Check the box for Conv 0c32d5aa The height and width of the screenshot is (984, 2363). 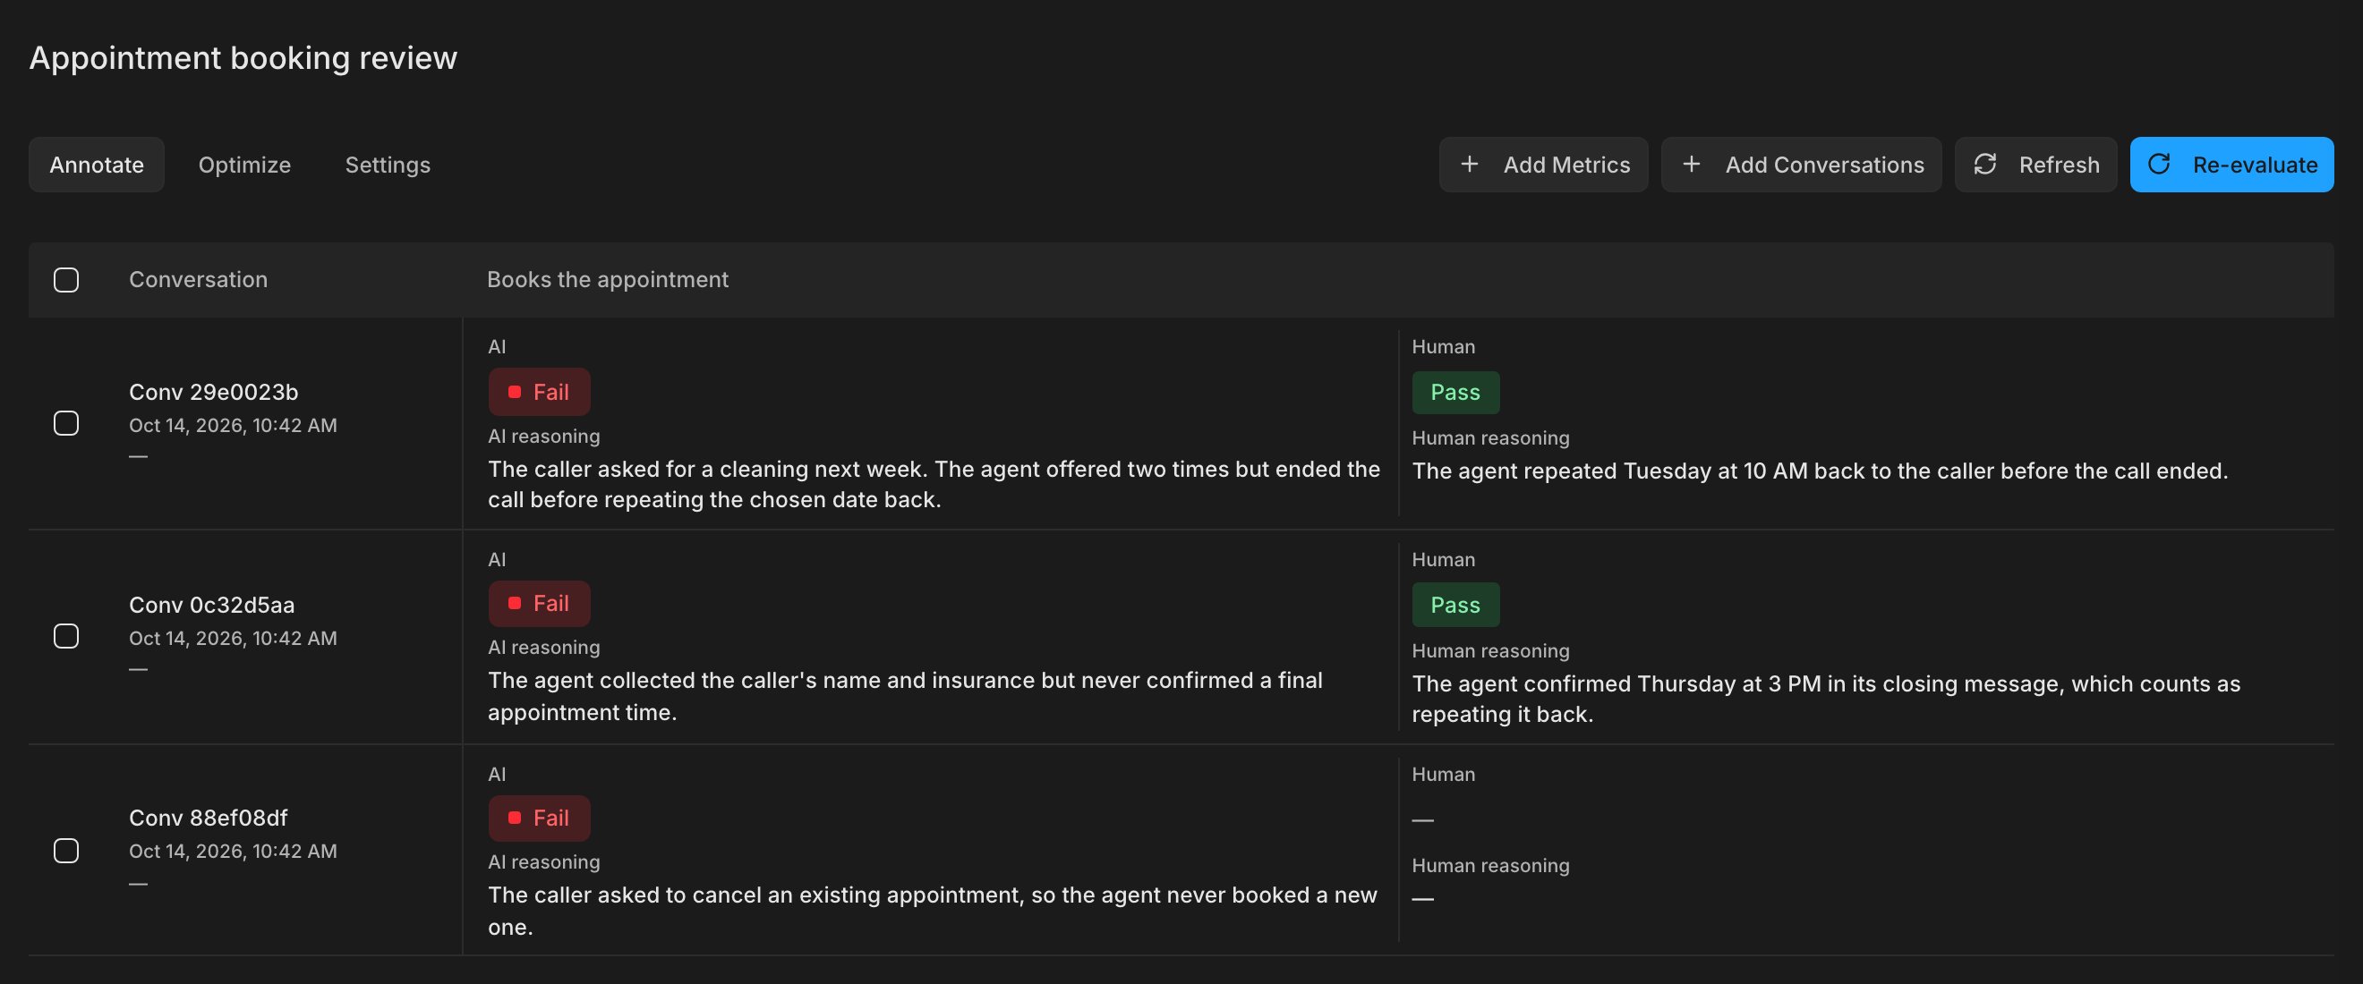[x=66, y=635]
